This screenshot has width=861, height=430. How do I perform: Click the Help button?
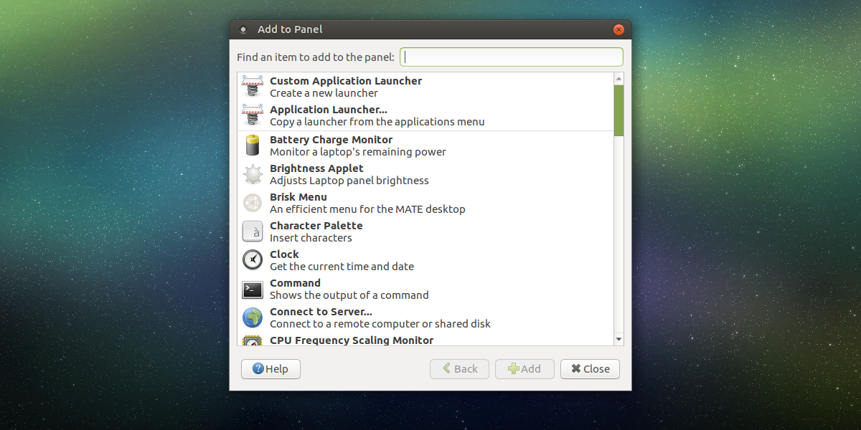pyautogui.click(x=270, y=369)
